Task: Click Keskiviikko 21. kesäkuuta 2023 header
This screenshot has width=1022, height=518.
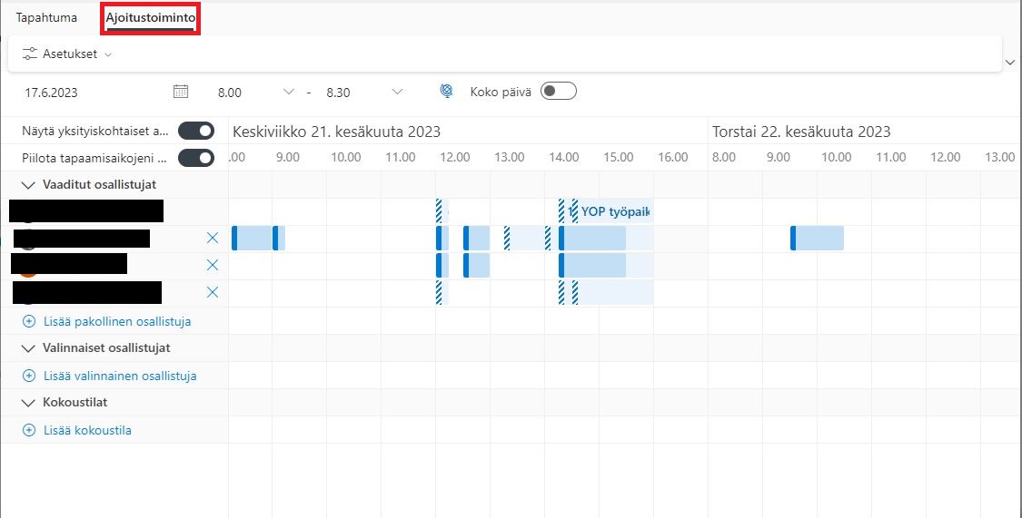Action: coord(336,132)
